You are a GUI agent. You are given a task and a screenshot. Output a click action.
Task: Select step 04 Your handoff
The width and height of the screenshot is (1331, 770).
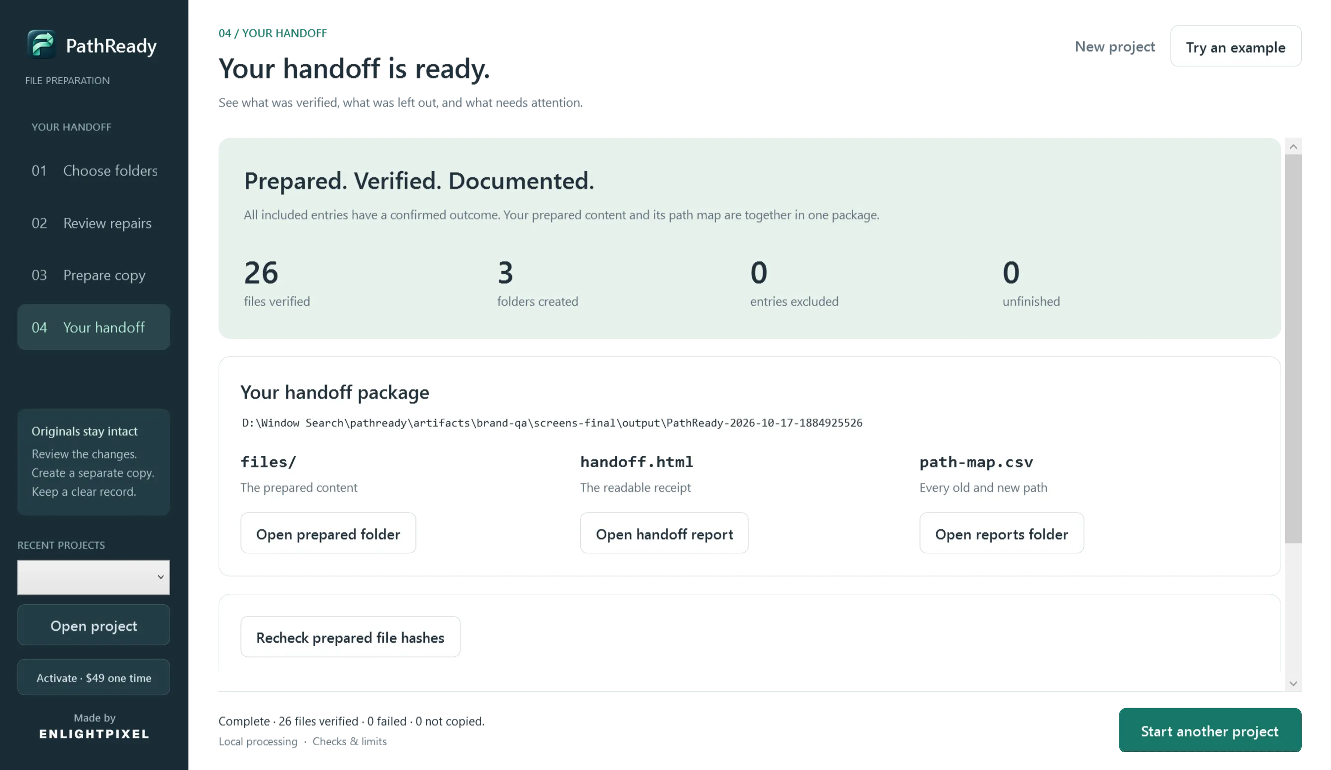[x=94, y=327]
